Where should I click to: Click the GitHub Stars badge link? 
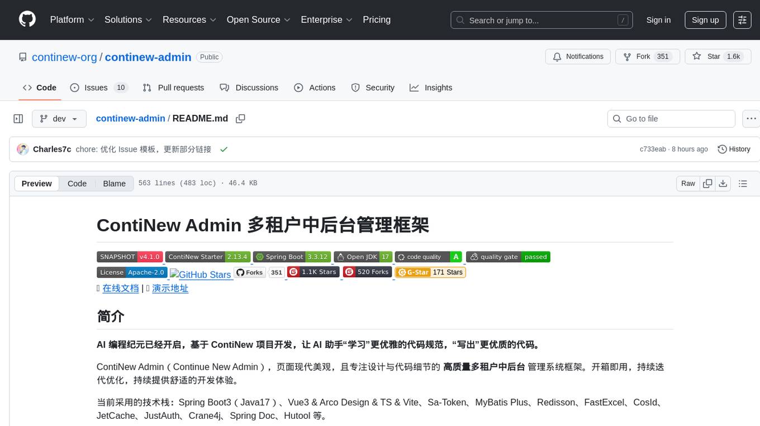click(201, 274)
